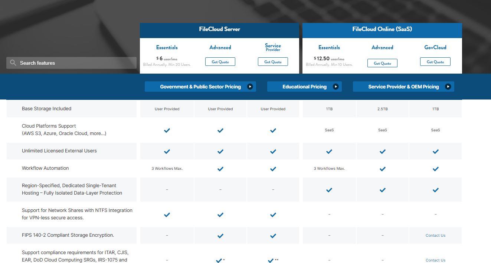Click NTFS Integration checkmark under Service Provider
Image resolution: width=491 pixels, height=263 pixels.
pos(273,215)
